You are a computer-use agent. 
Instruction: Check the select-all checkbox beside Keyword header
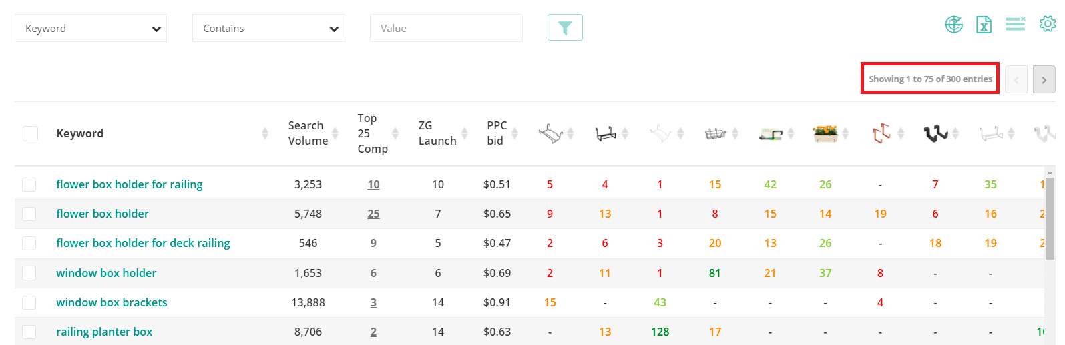[30, 133]
